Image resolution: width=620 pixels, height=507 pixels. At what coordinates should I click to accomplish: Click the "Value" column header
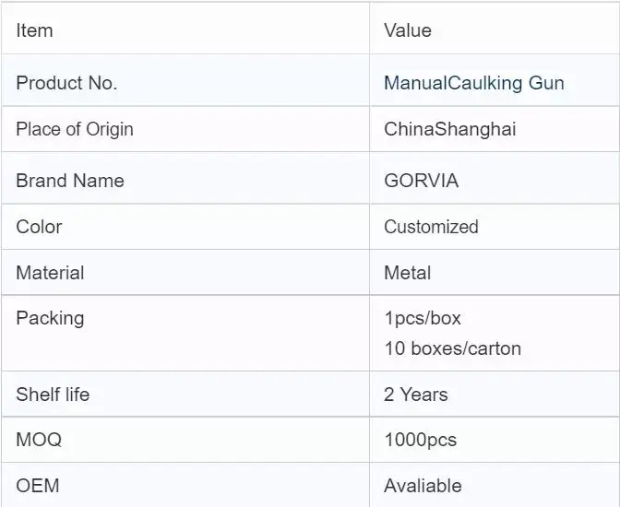[407, 30]
